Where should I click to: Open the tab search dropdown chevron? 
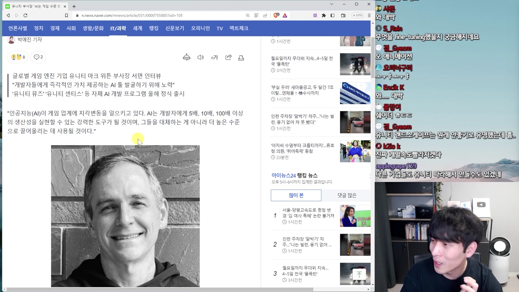coord(331,4)
